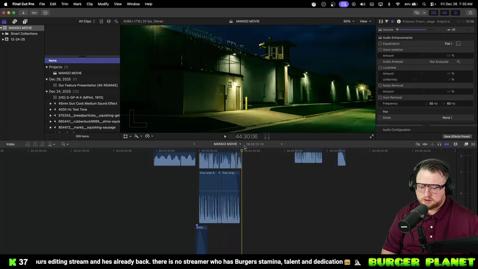Show the Photos and Audio sidebar
Image resolution: width=478 pixels, height=269 pixels.
click(15, 21)
